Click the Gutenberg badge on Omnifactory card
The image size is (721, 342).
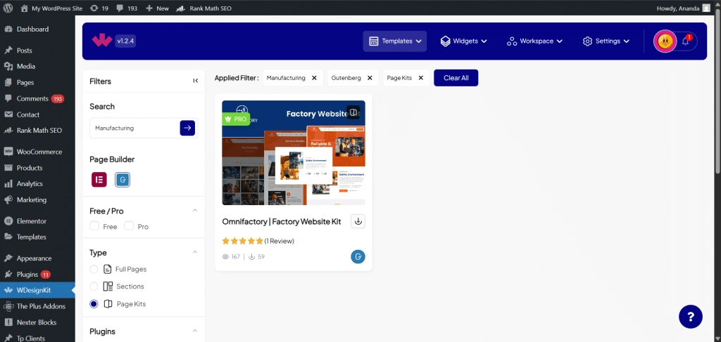[x=358, y=257]
